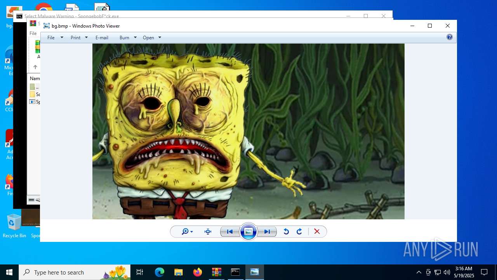Screen dimensions: 497x280
Task: Click the console window title bar icon
Action: (19, 16)
